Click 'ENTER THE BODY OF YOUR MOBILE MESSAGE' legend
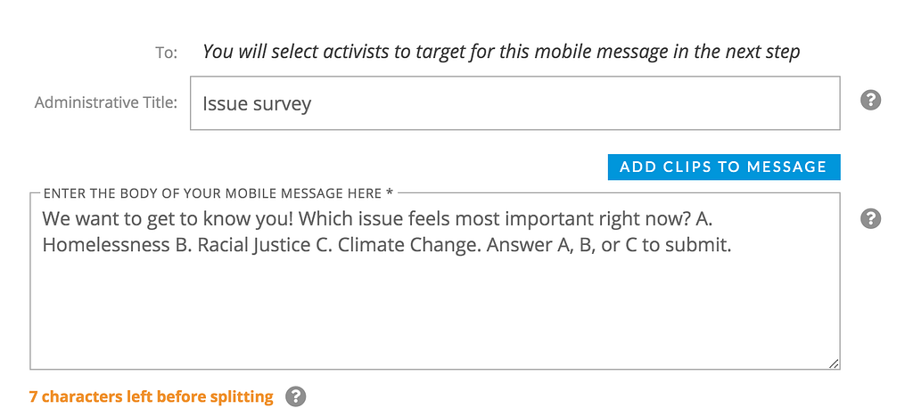The height and width of the screenshot is (408, 913). coord(212,192)
